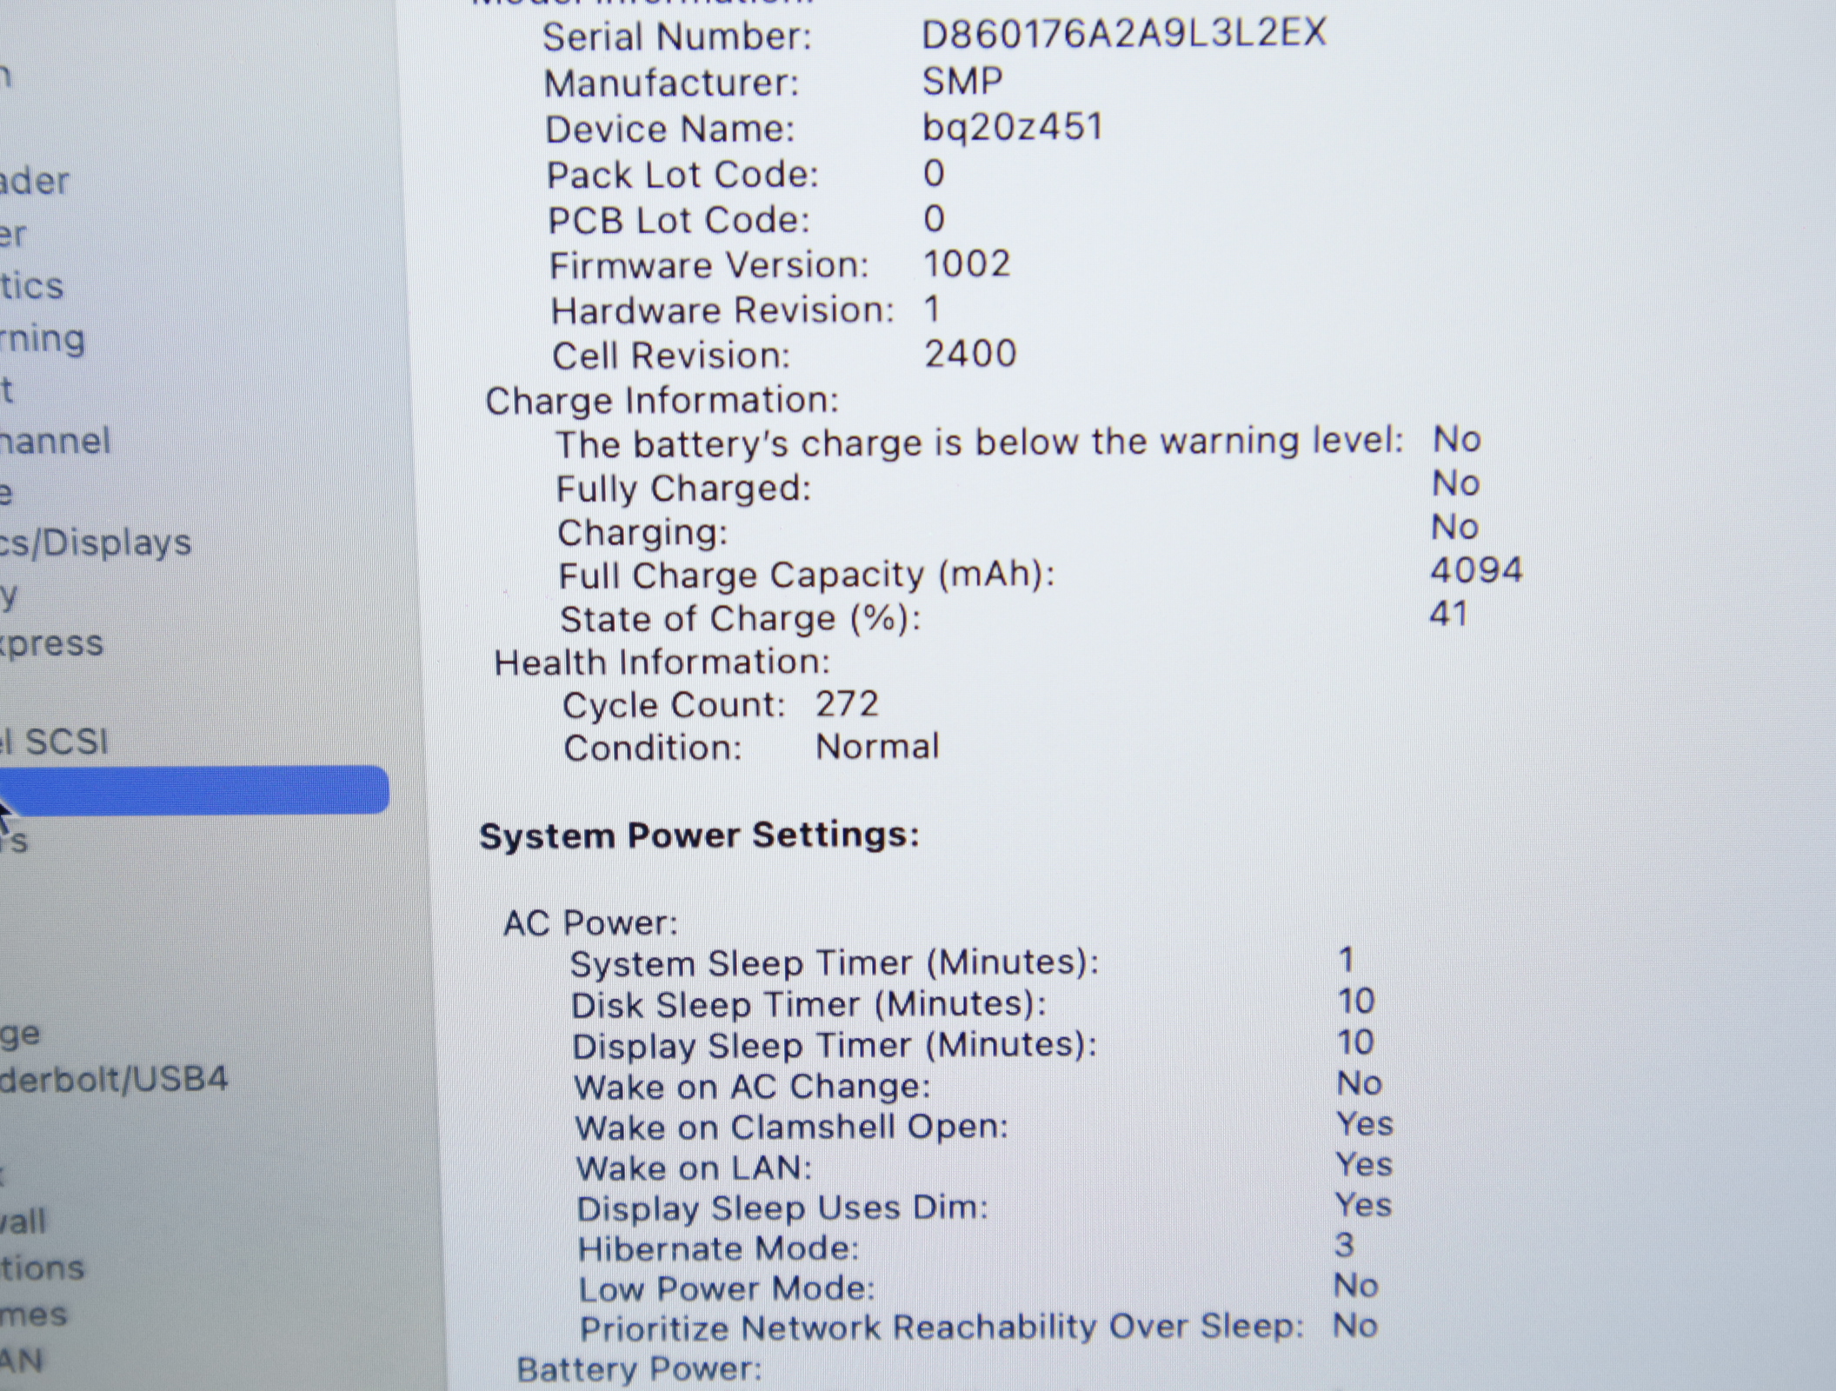Click the Device Name value bq20z451
Image resolution: width=1836 pixels, height=1391 pixels.
tap(1012, 128)
